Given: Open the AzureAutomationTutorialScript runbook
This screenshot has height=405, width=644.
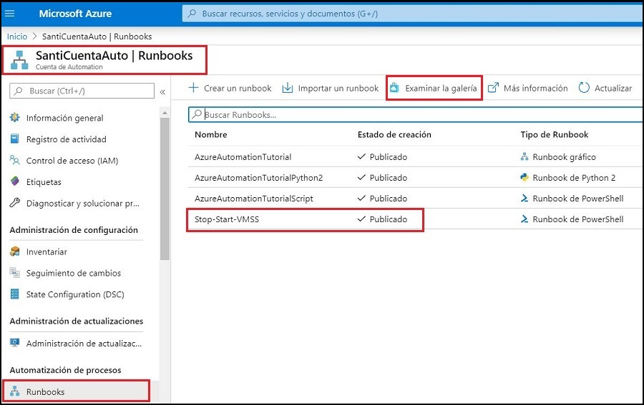Looking at the screenshot, I should (254, 199).
